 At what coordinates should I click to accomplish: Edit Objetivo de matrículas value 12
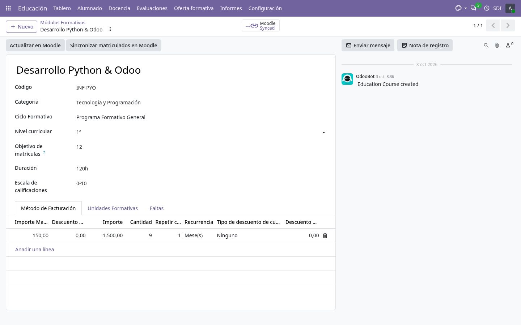201,147
